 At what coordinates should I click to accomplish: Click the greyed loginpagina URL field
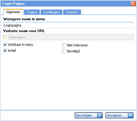point(71,37)
